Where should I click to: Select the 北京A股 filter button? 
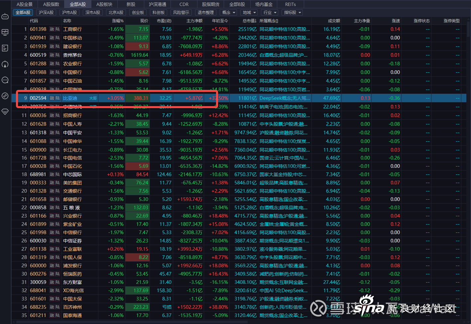pos(116,13)
